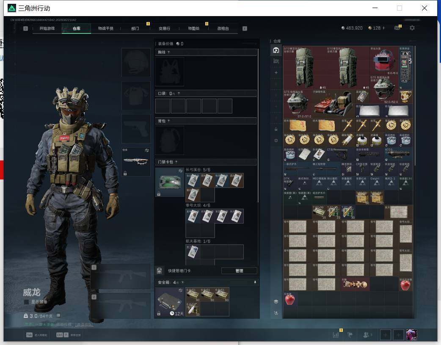Switch to the 特勤处 tab

point(194,28)
